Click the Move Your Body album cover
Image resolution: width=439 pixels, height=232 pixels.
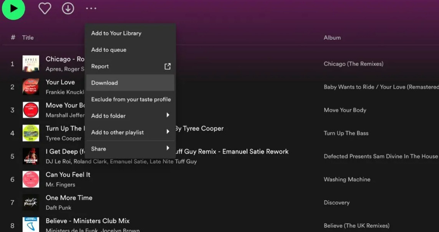(31, 110)
